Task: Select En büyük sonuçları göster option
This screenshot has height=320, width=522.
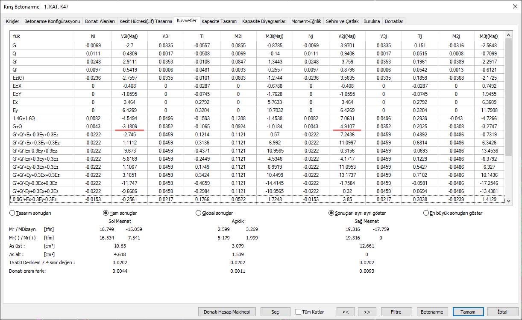Action: [426, 213]
